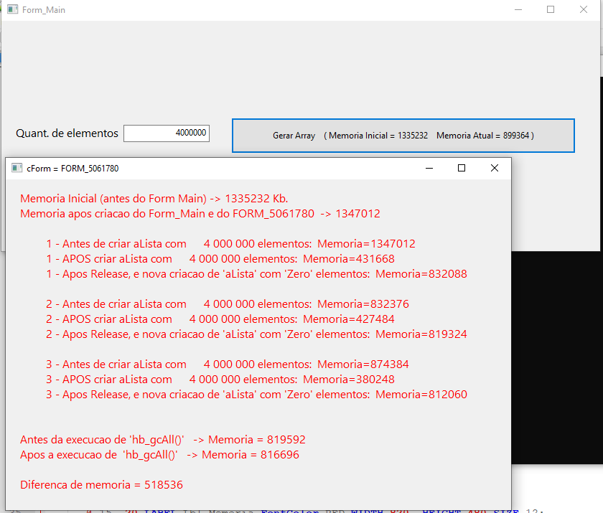Close the cForm FORM_5061780 window
This screenshot has width=603, height=513.
(494, 169)
